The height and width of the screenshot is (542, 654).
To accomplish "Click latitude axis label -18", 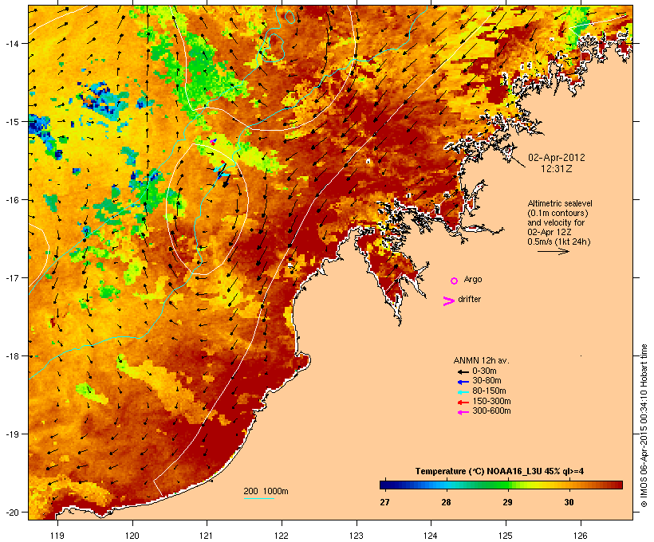I will tap(11, 356).
